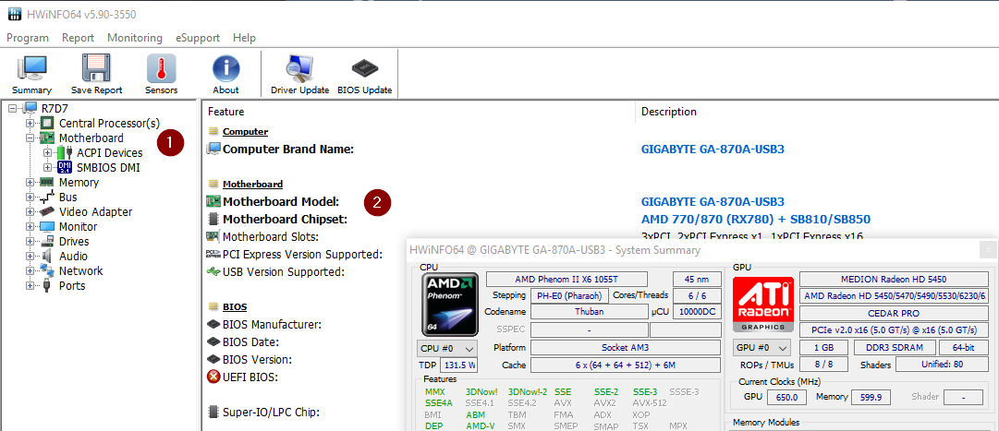Viewport: 999px width, 431px height.
Task: Click the Memory module icon in tree
Action: pos(47,182)
